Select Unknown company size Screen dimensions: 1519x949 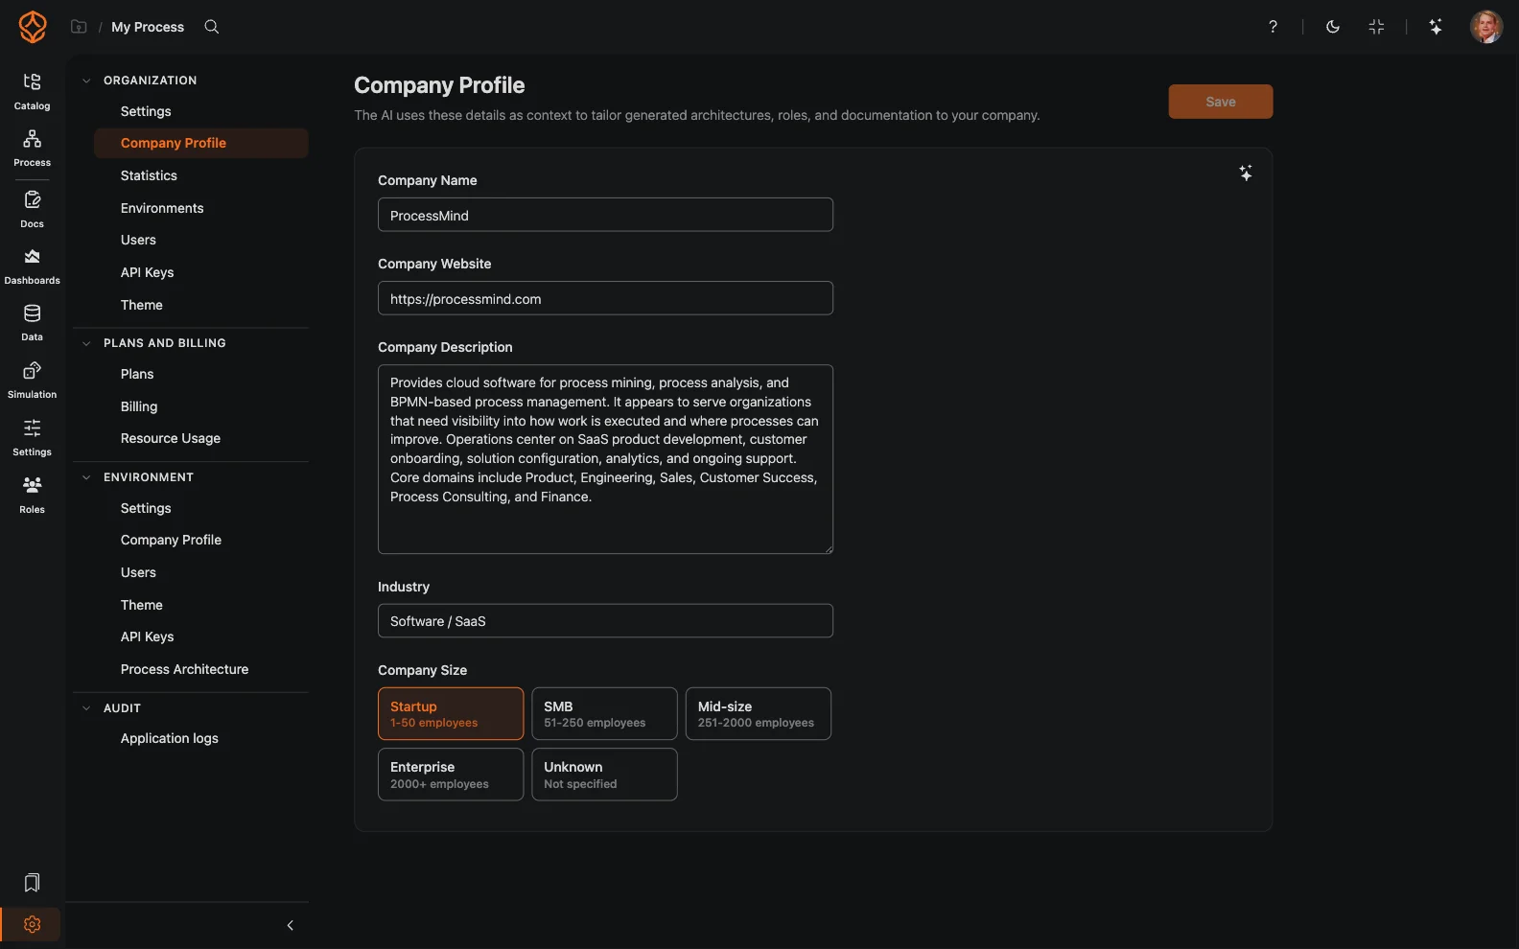point(604,775)
